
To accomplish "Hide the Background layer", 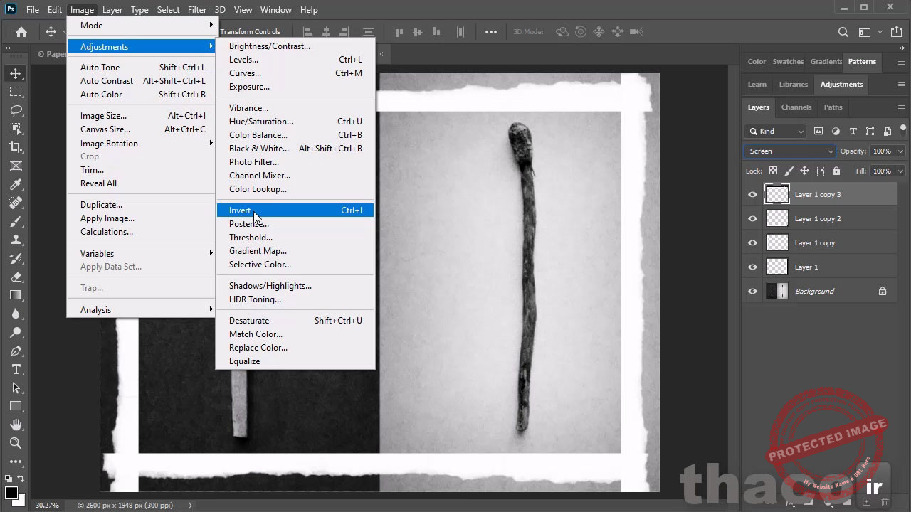I will coord(752,291).
